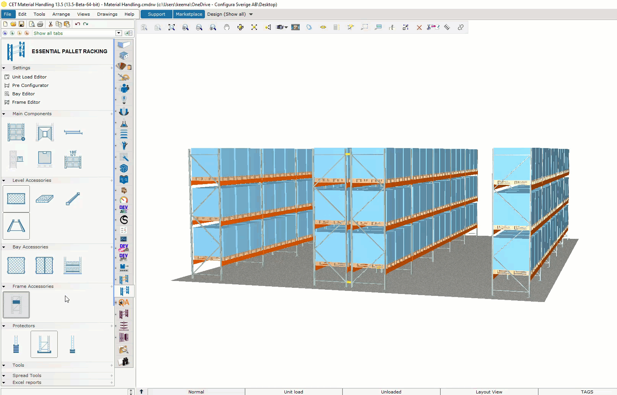Viewport: 617px width, 395px height.
Task: Select the frame accessory thumbnail
Action: coord(16,305)
